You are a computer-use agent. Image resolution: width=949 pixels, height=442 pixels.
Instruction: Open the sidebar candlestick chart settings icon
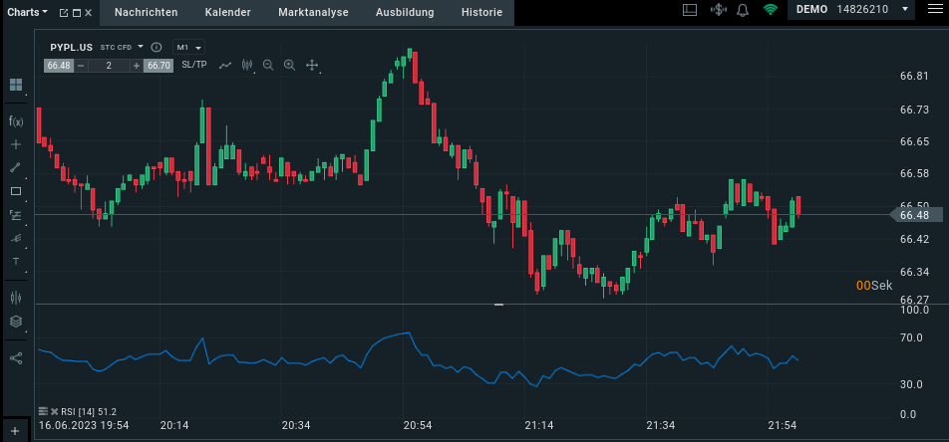click(x=16, y=298)
